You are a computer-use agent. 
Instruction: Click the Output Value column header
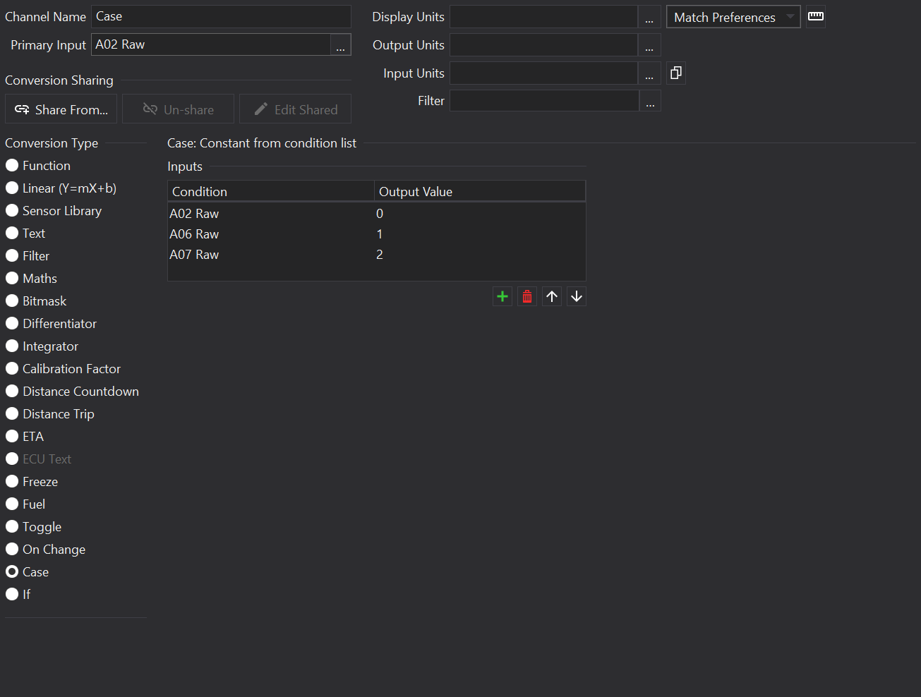[478, 192]
